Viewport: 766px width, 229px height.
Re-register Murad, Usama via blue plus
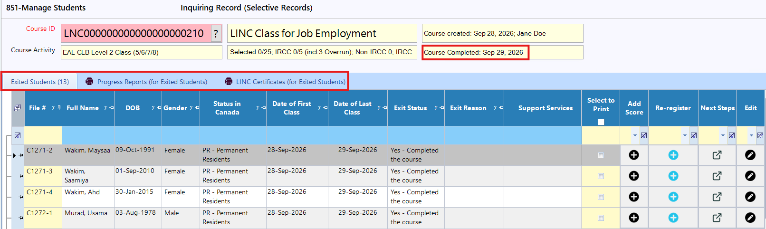coord(673,218)
